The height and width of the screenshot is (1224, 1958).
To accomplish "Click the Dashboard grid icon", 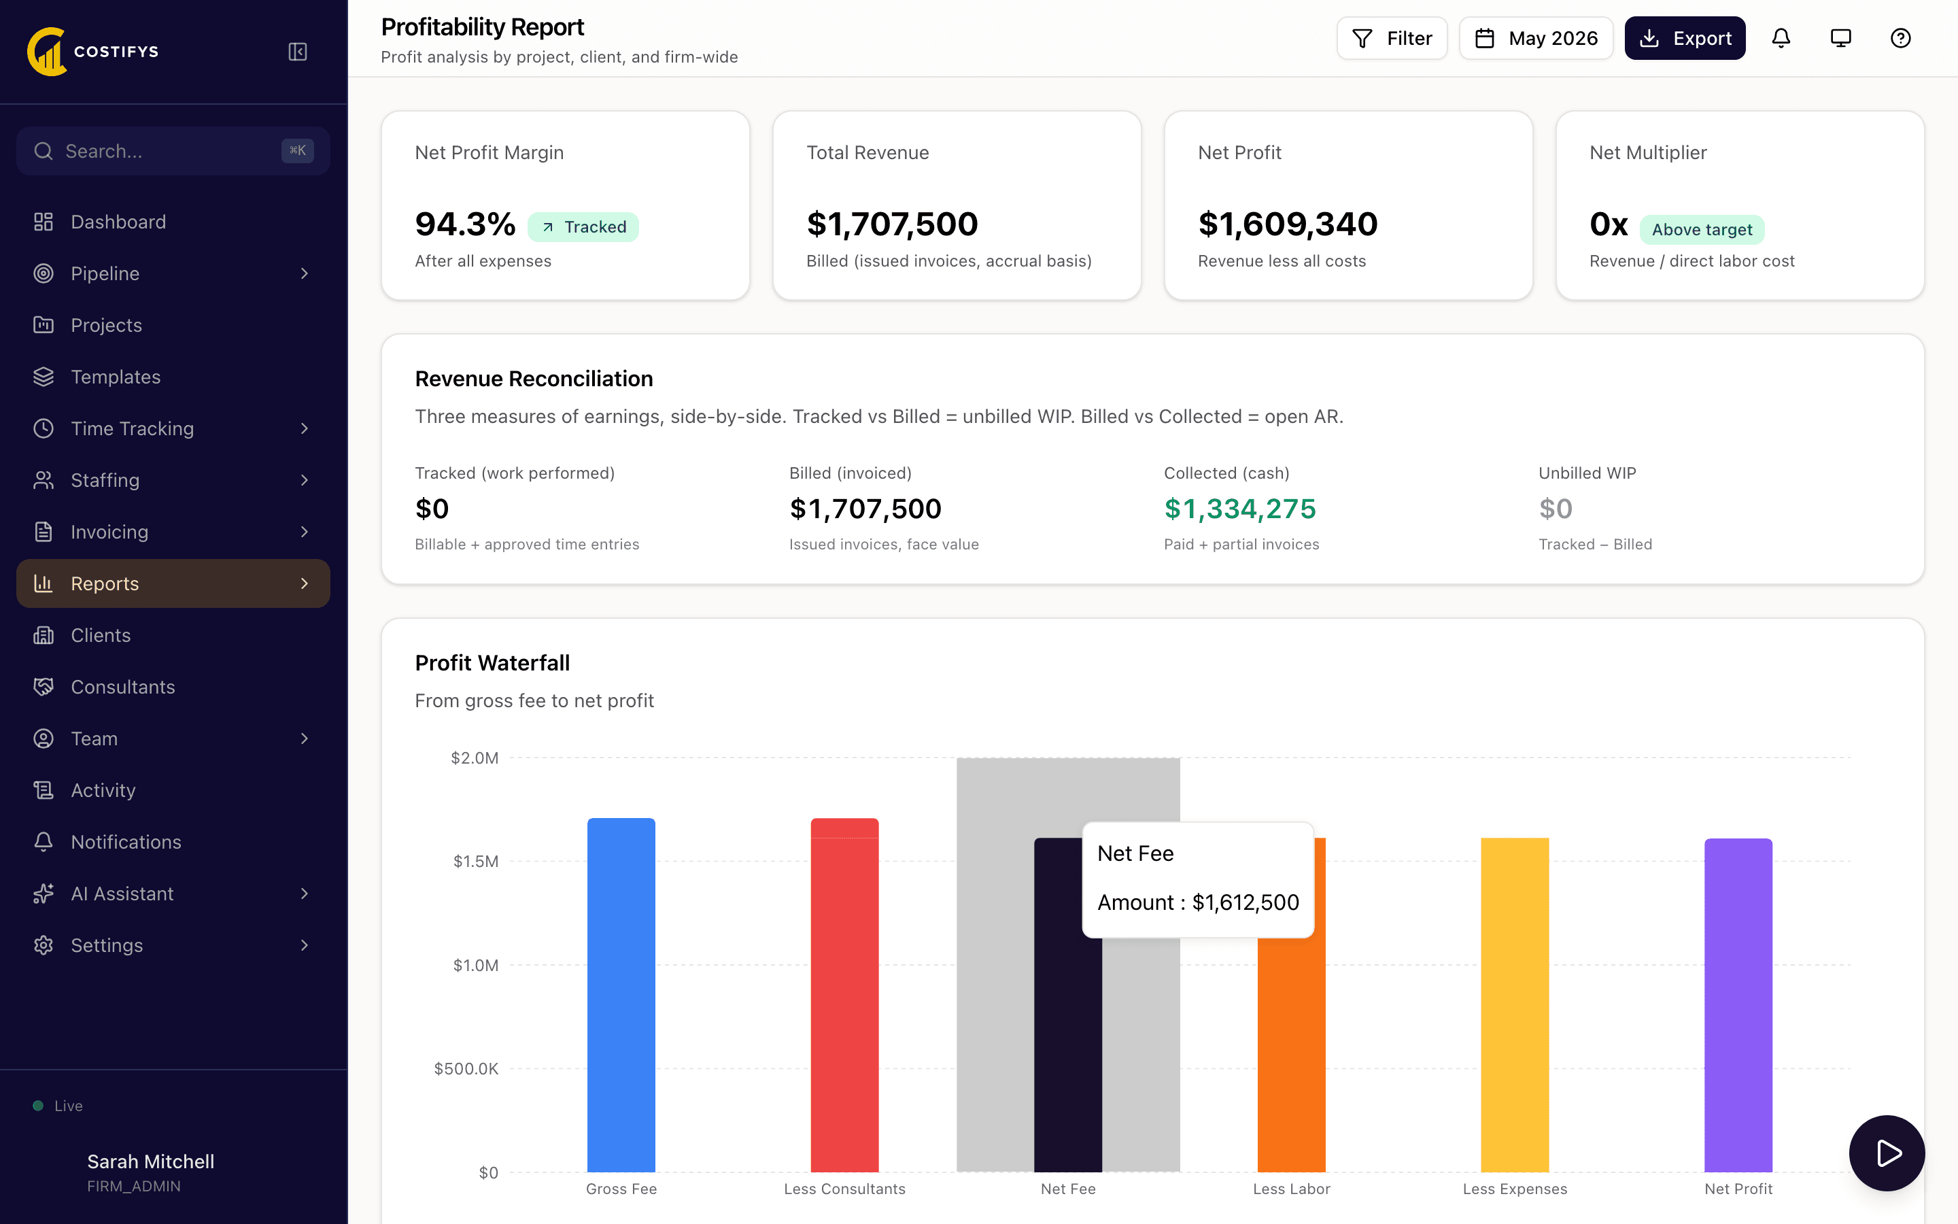I will [x=44, y=222].
